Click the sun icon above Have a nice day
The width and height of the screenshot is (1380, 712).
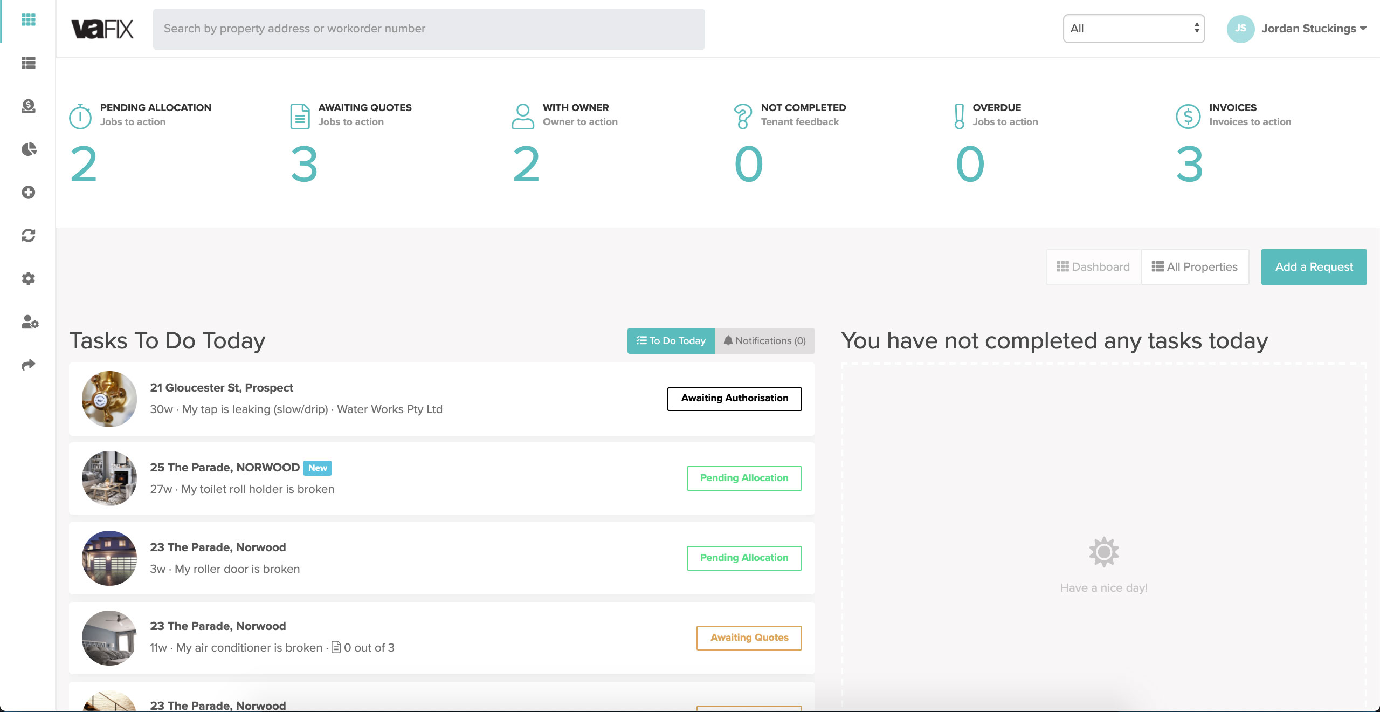(x=1103, y=552)
